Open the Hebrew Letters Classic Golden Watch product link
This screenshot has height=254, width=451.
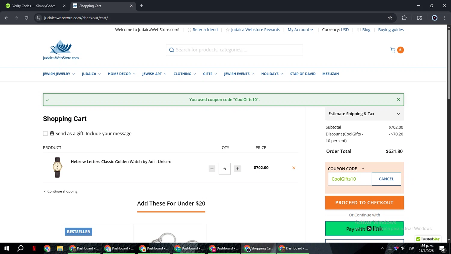[121, 162]
